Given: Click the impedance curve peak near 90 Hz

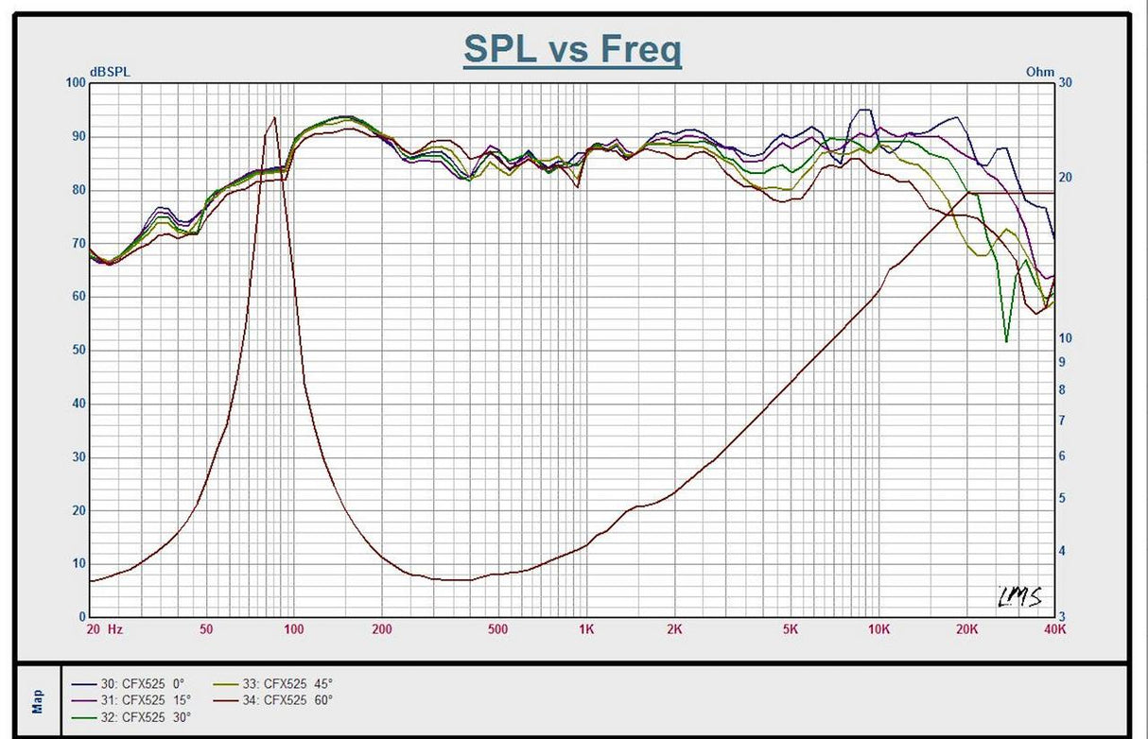Looking at the screenshot, I should 274,118.
